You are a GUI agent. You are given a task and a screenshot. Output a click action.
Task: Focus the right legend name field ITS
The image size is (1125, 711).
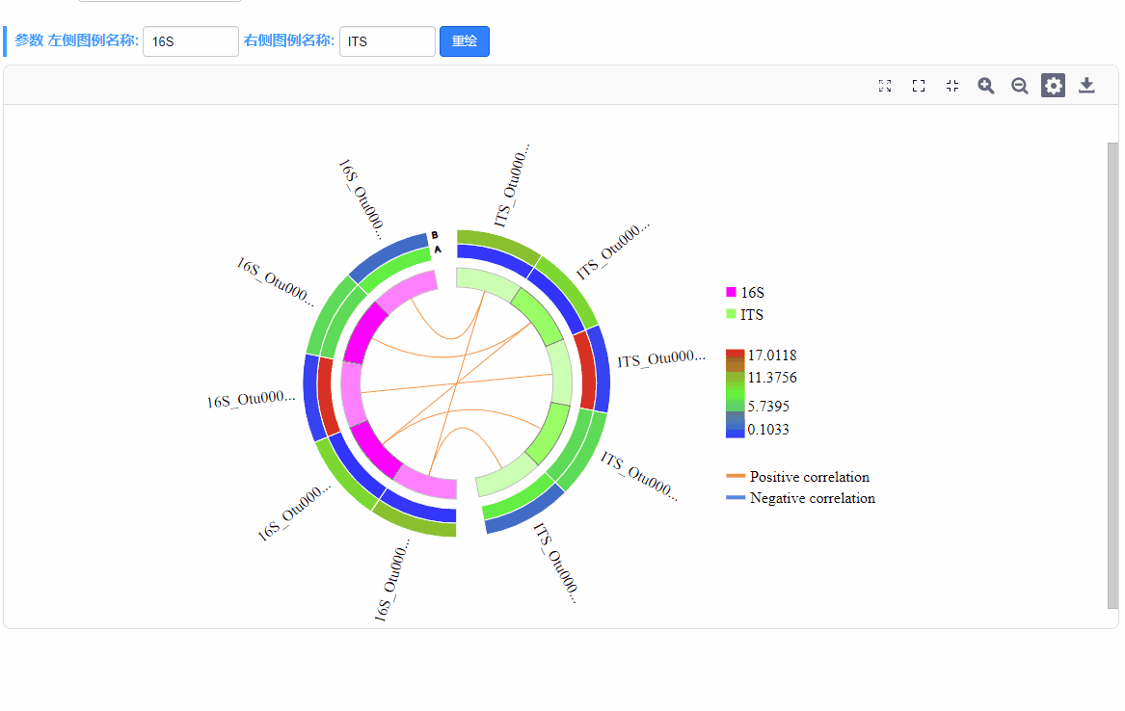click(x=388, y=40)
